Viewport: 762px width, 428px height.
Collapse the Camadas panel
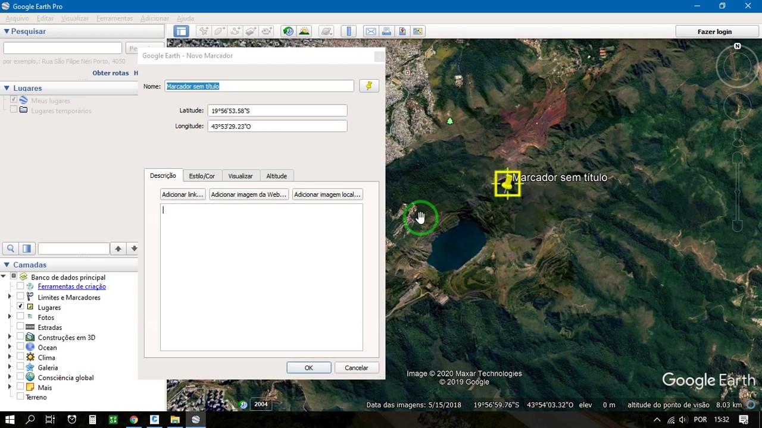[7, 265]
